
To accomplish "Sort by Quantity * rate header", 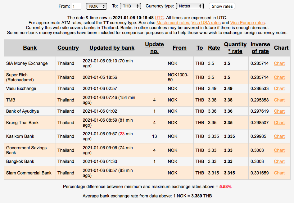I will tap(235, 48).
